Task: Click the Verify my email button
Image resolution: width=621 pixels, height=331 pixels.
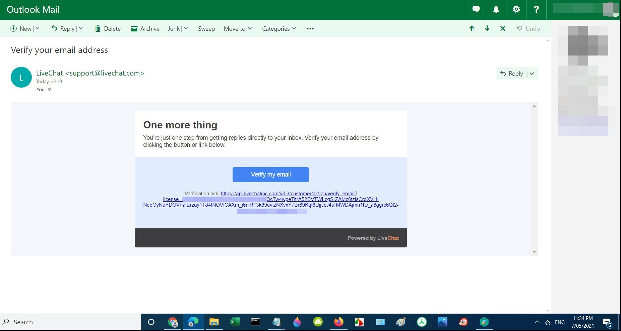Action: pyautogui.click(x=271, y=175)
